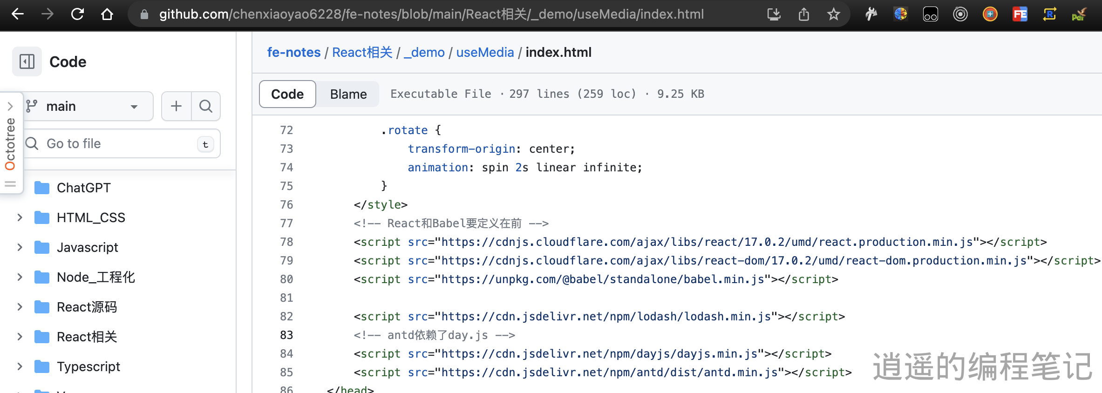Bookmark this page with the star icon

833,14
